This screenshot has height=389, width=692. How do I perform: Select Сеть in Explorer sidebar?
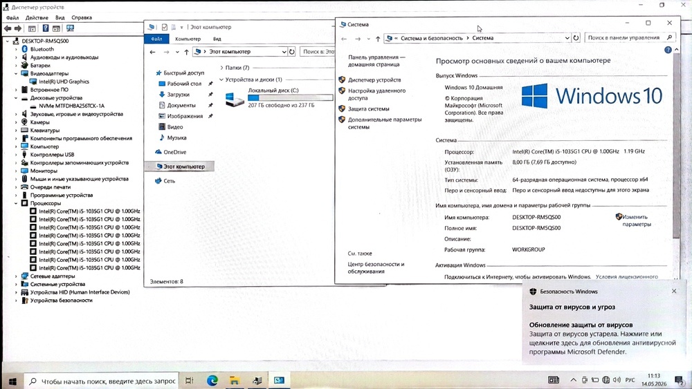point(169,181)
